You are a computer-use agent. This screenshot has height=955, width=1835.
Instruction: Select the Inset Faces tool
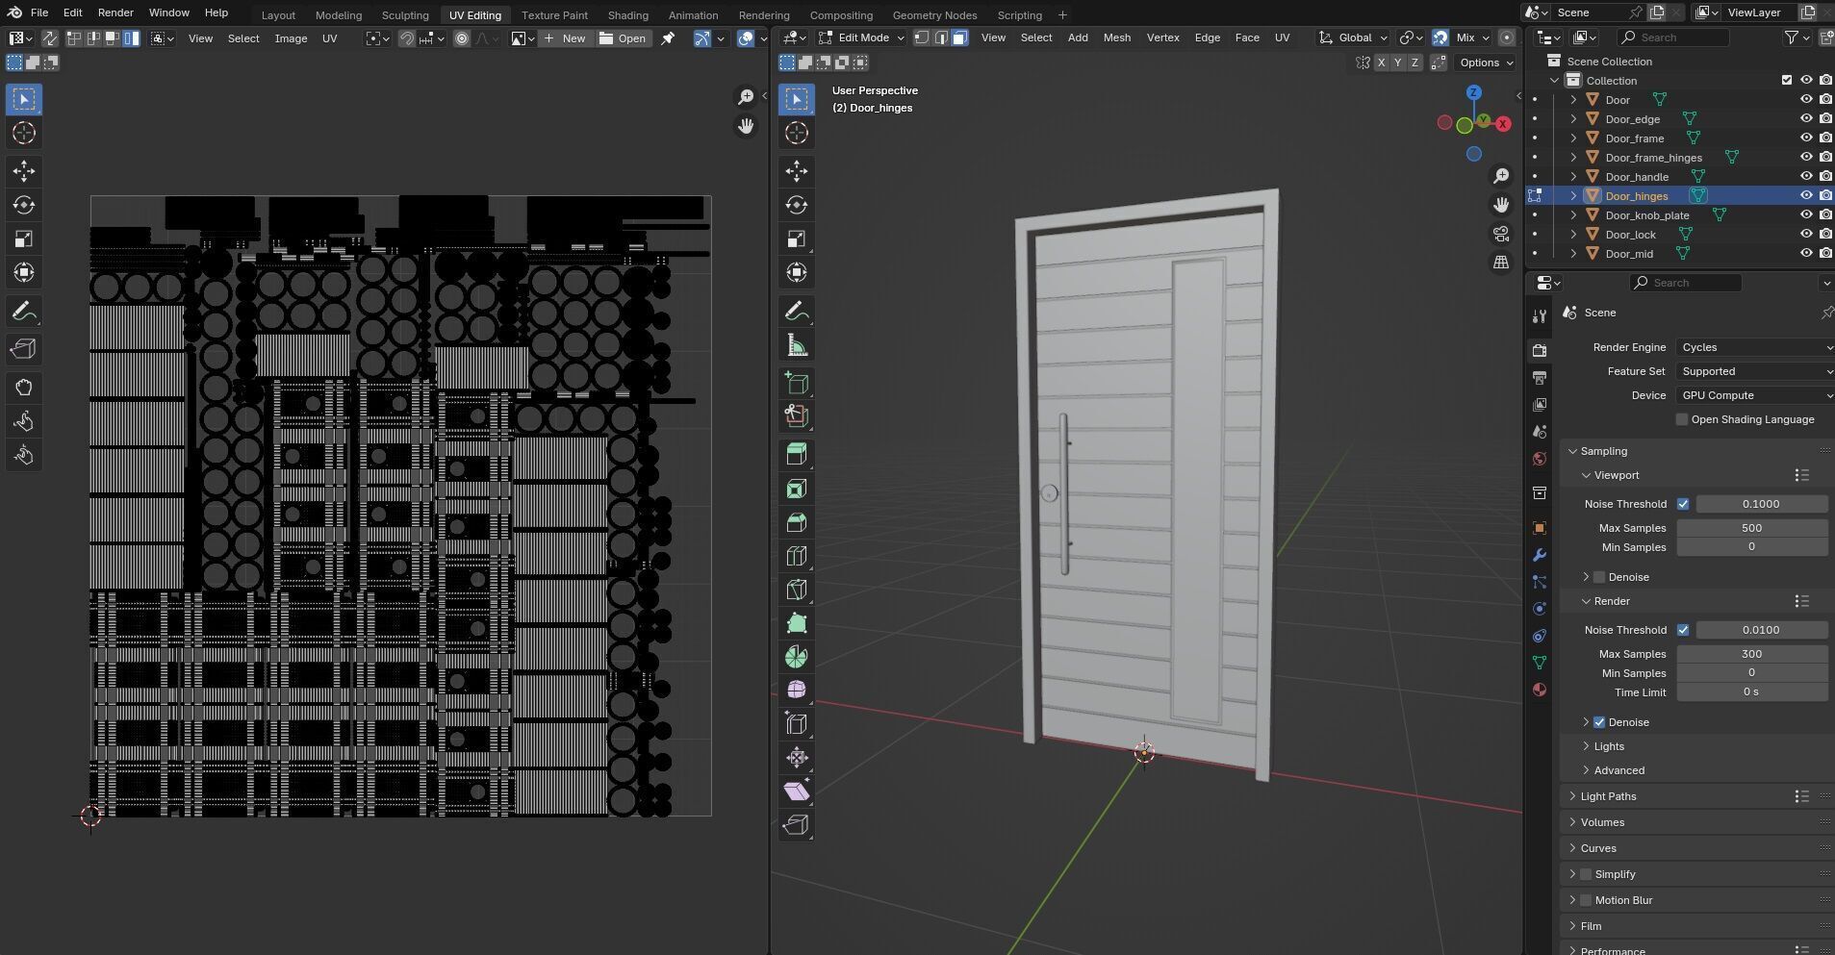click(x=796, y=489)
